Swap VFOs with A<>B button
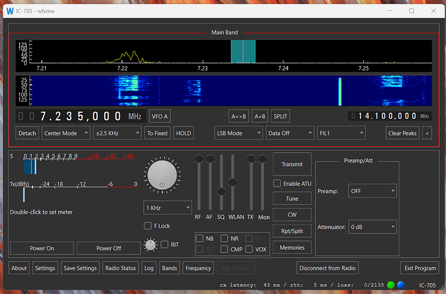The width and height of the screenshot is (446, 294). pos(239,117)
